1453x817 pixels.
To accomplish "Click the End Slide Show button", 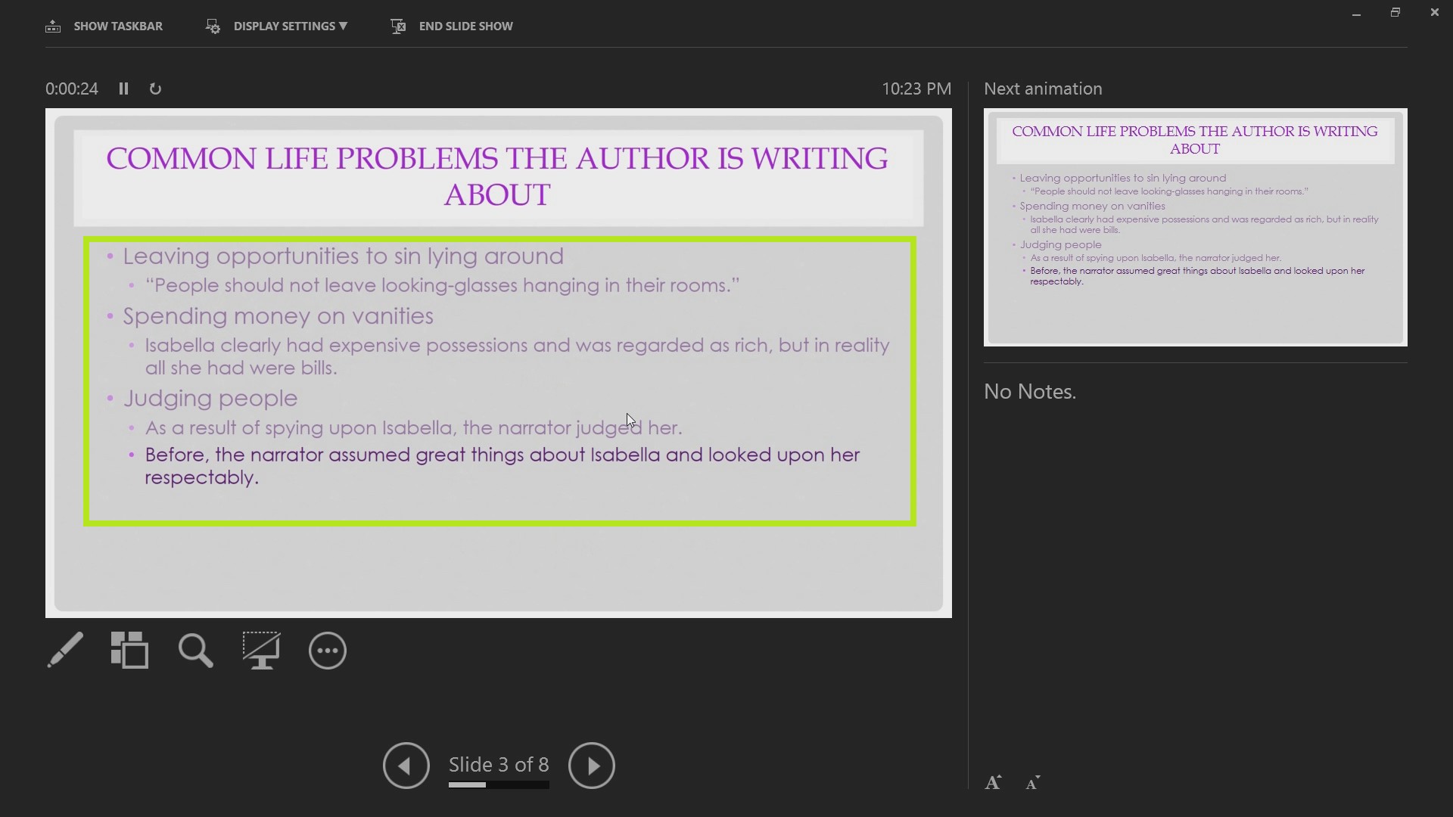I will click(x=452, y=26).
